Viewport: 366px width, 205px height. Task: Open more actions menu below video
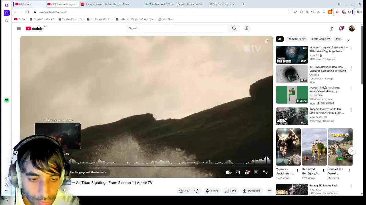point(269,191)
